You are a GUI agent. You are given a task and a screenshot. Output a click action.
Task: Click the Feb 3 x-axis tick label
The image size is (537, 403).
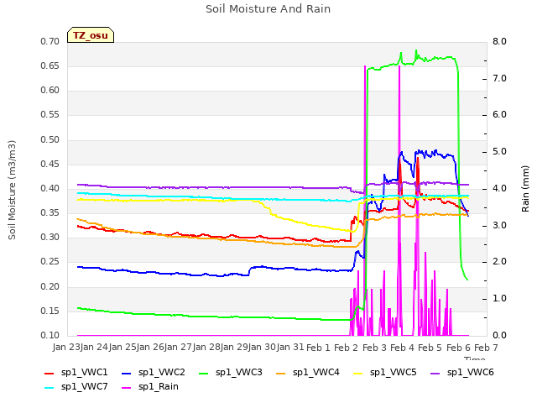point(374,348)
